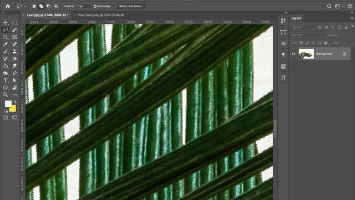Open the Character panel icon
The image size is (355, 200).
[283, 43]
